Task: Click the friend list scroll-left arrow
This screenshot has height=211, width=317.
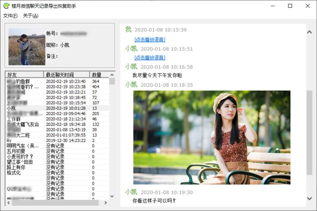Action: point(8,203)
